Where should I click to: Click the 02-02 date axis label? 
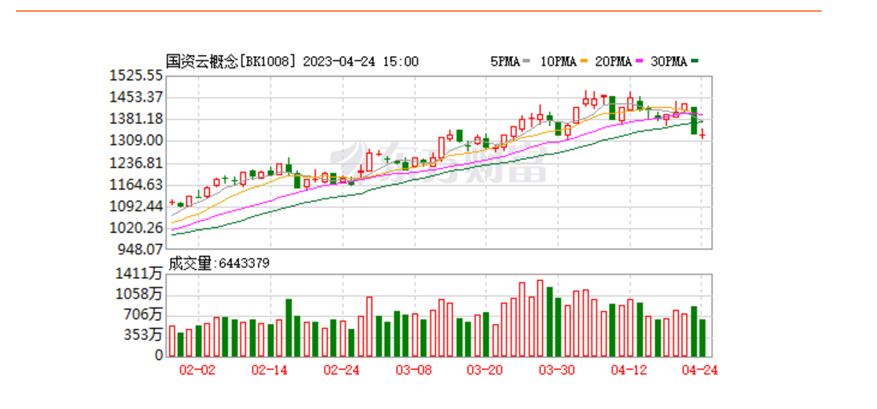[198, 370]
